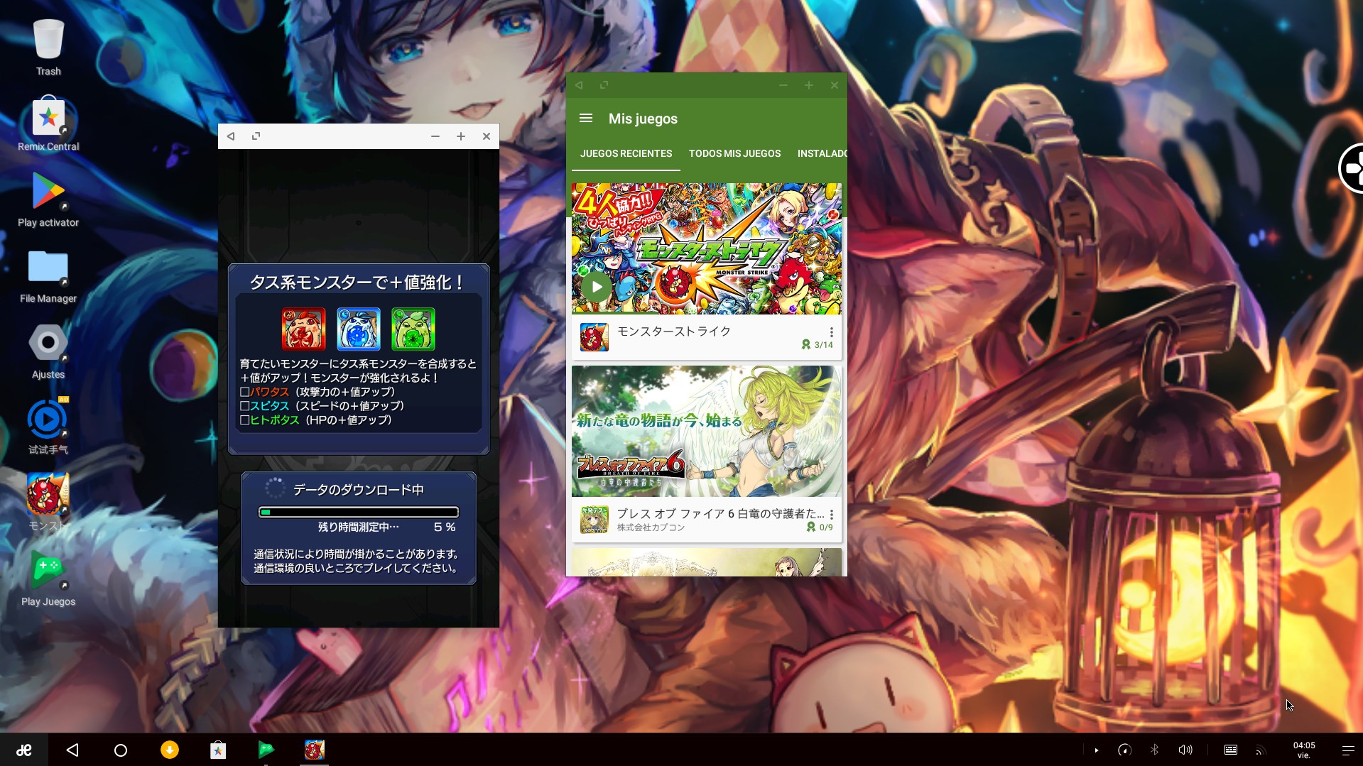This screenshot has height=766, width=1363.
Task: Open the keyboard tray icon
Action: click(1231, 750)
